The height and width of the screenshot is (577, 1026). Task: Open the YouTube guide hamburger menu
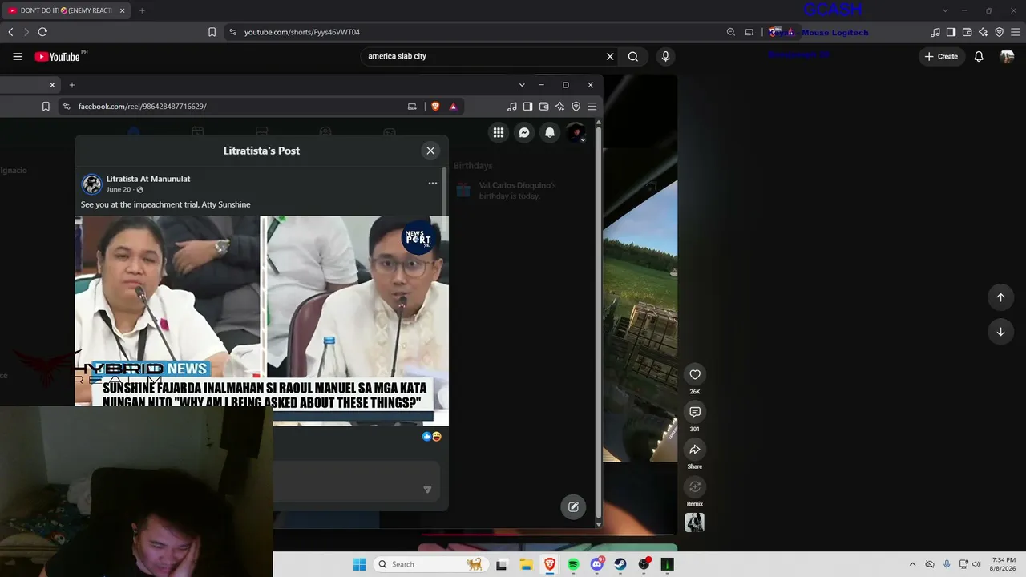[18, 57]
